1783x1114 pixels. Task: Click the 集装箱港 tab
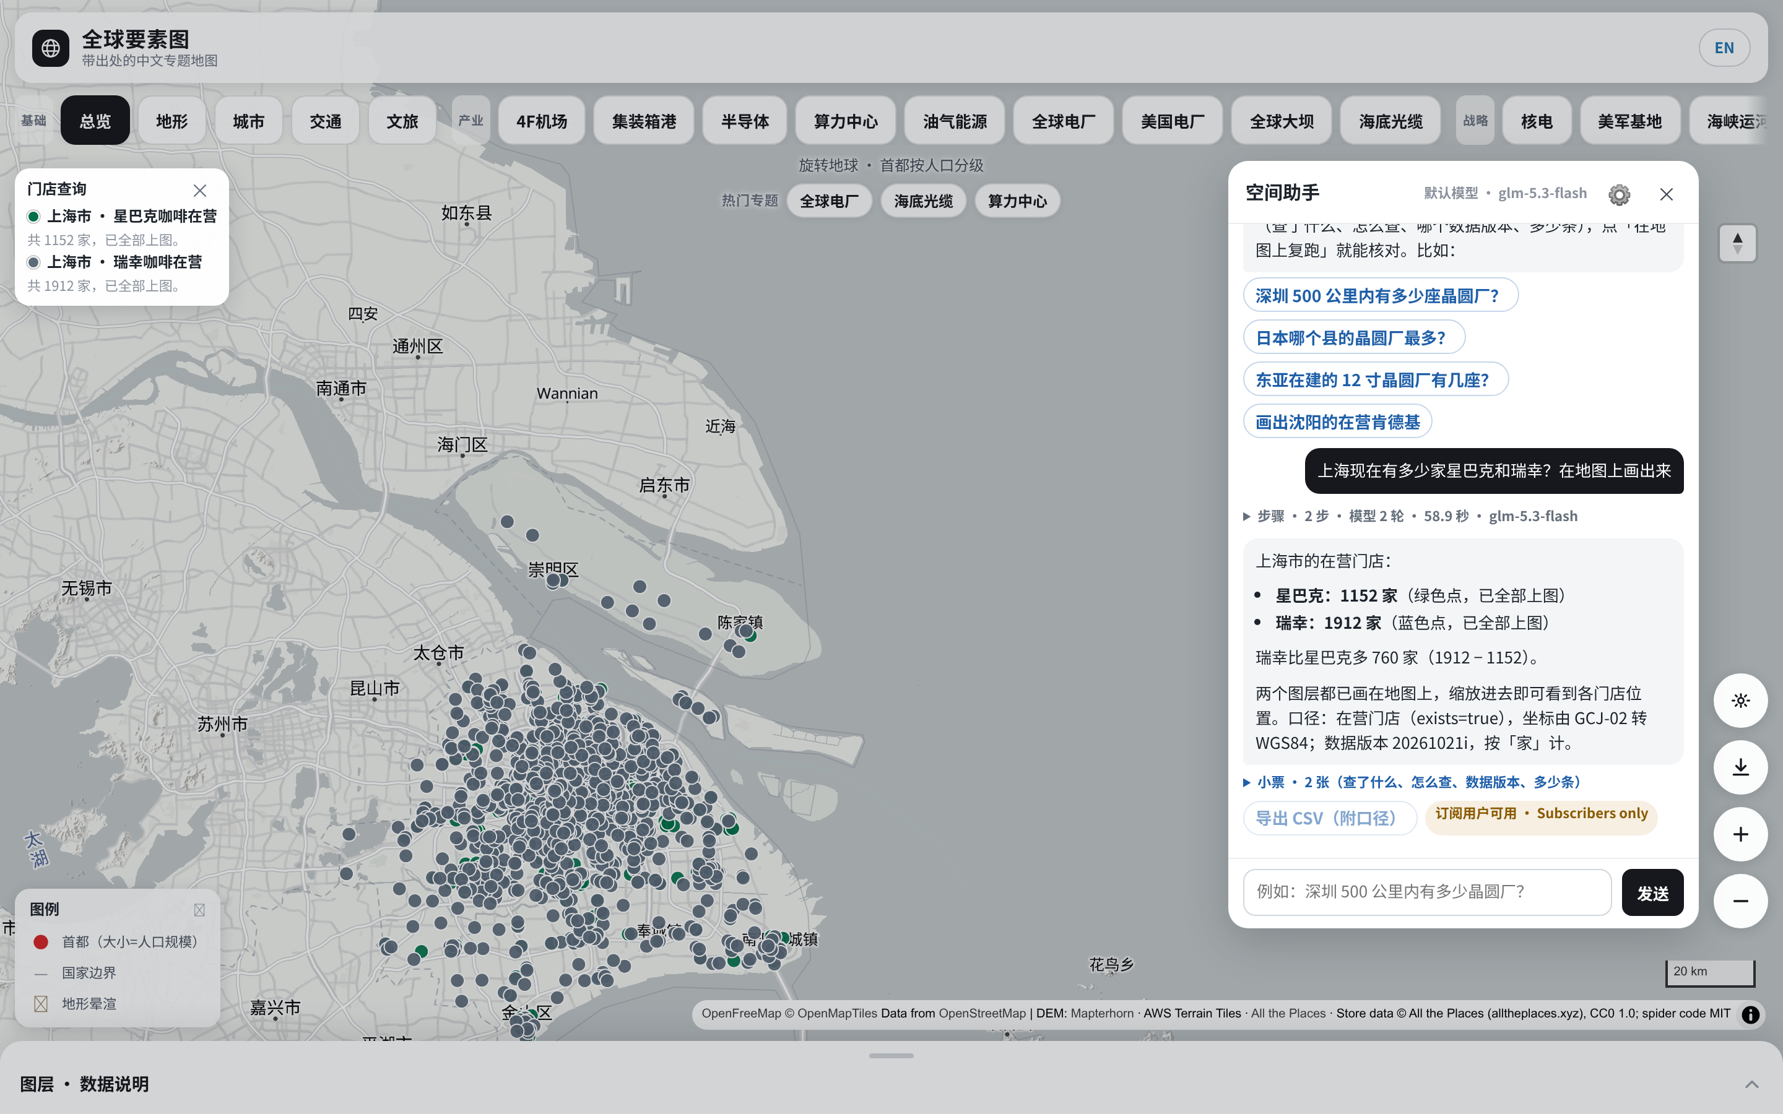643,121
